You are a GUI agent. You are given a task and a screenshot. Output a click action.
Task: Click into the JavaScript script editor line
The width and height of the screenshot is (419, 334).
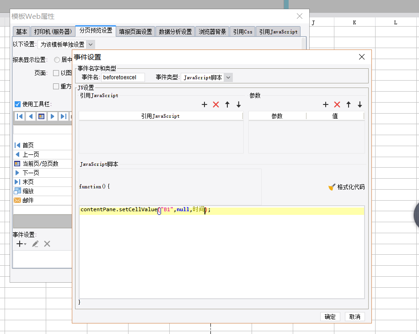[x=222, y=210]
